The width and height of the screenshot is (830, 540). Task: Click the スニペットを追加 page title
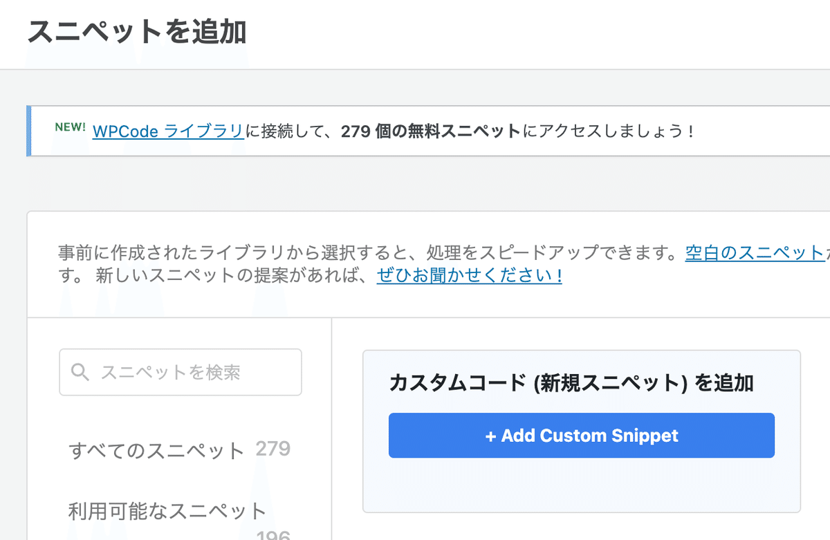click(x=137, y=32)
